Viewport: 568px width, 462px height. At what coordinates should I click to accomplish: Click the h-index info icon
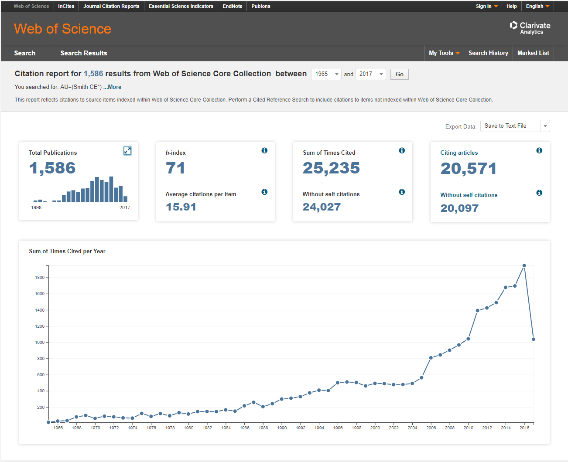tap(264, 150)
